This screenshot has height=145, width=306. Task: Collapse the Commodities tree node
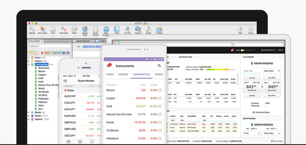point(29,64)
